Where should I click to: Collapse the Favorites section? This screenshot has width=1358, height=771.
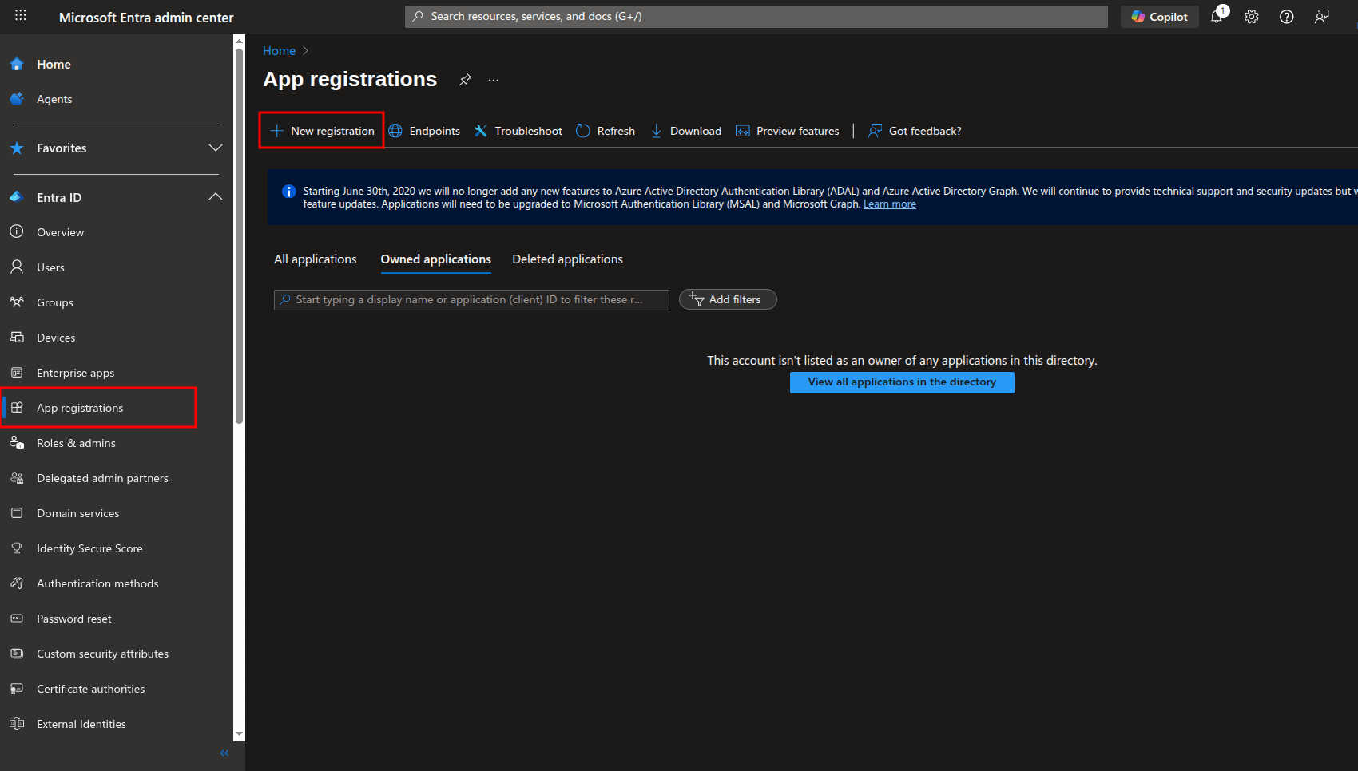(x=215, y=148)
